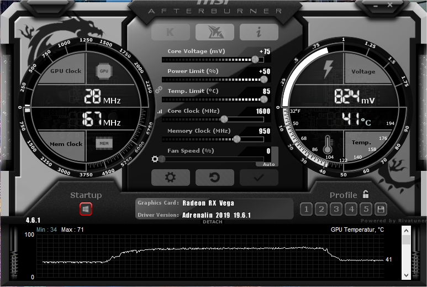Click the MEM chip icon in clock gauge
This screenshot has height=287, width=427.
click(104, 143)
